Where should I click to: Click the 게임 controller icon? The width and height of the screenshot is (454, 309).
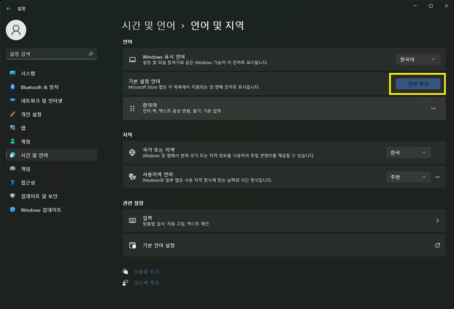(x=12, y=168)
